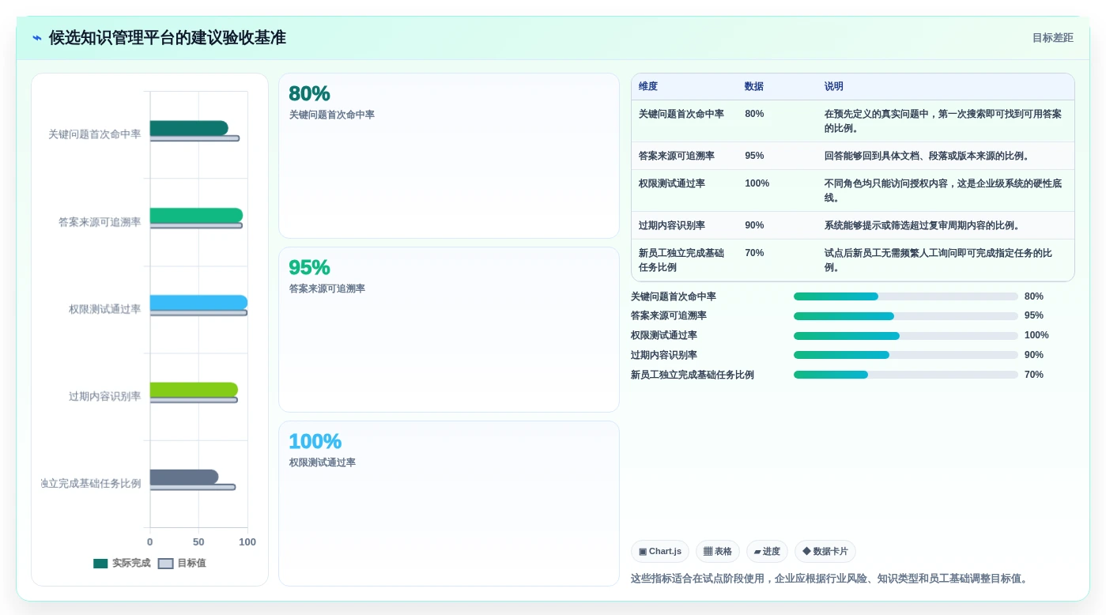Click the 数据 table column header
Image resolution: width=1106 pixels, height=615 pixels.
754,87
